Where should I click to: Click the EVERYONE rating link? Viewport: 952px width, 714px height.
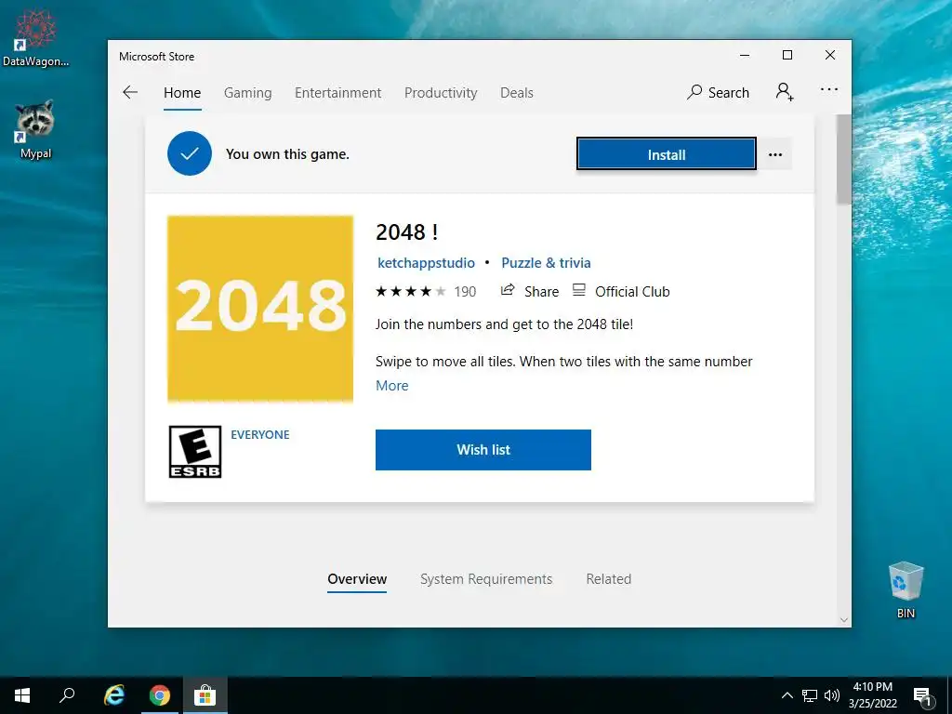click(260, 435)
